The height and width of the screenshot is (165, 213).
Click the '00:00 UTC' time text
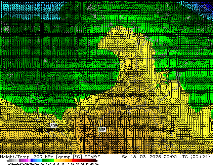(176, 157)
